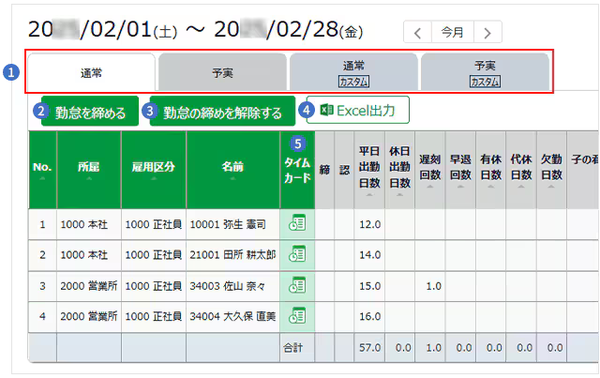Sort by 所属 column header
The width and height of the screenshot is (600, 378).
pos(88,169)
